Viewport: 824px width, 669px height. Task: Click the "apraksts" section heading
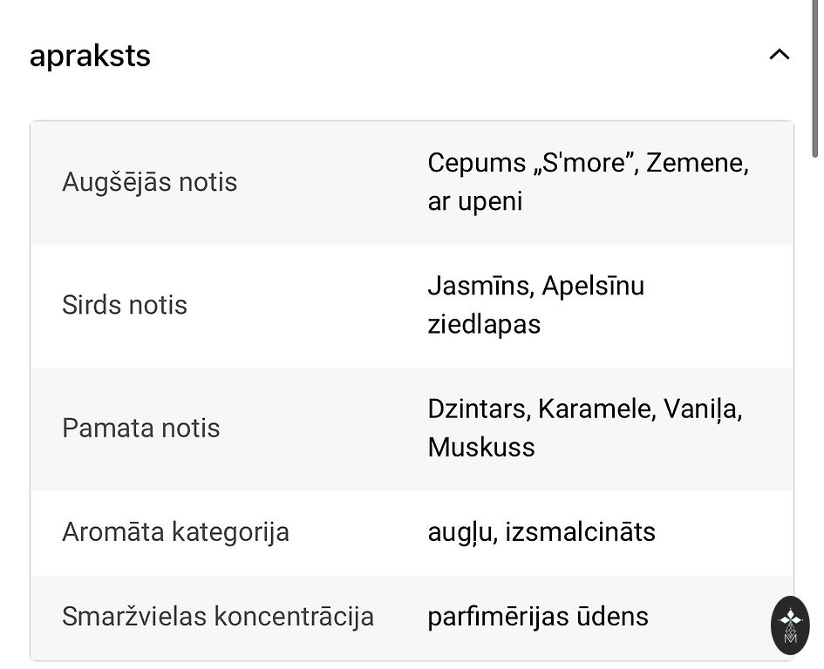pos(90,56)
